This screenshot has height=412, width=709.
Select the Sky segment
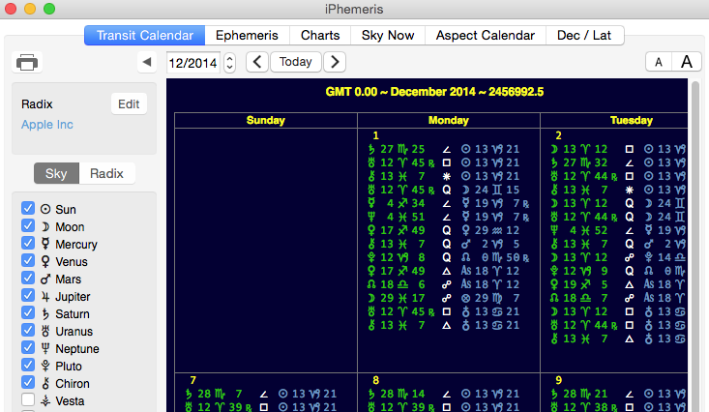[x=56, y=173]
